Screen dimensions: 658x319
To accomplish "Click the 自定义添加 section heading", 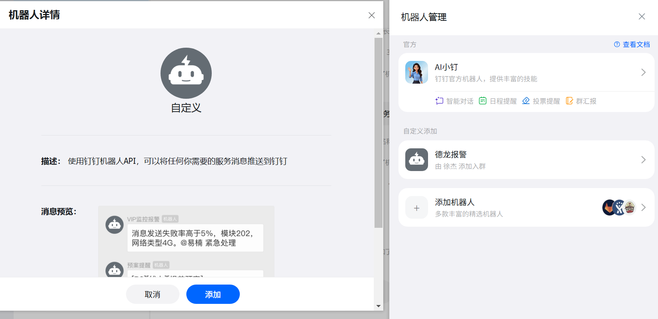I will [x=420, y=131].
